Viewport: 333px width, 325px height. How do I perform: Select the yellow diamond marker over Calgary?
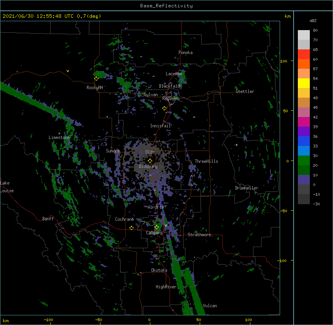tap(156, 227)
